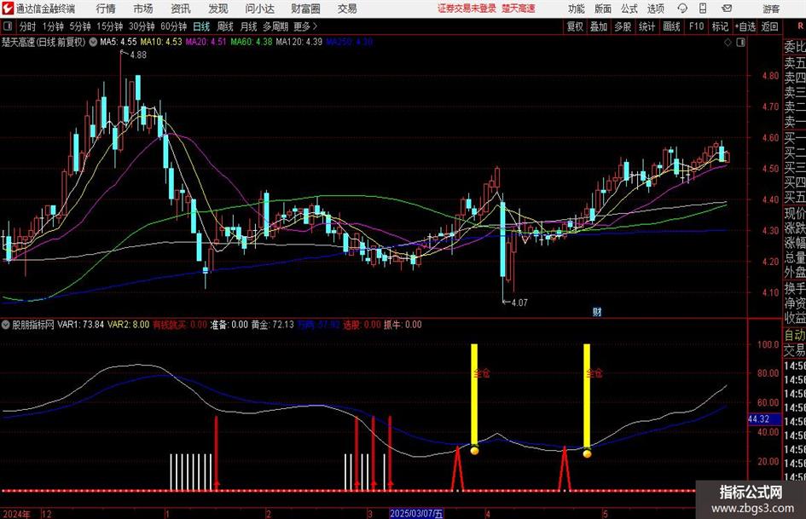Open the 发现 menu
Viewport: 806px width, 519px height.
[218, 9]
